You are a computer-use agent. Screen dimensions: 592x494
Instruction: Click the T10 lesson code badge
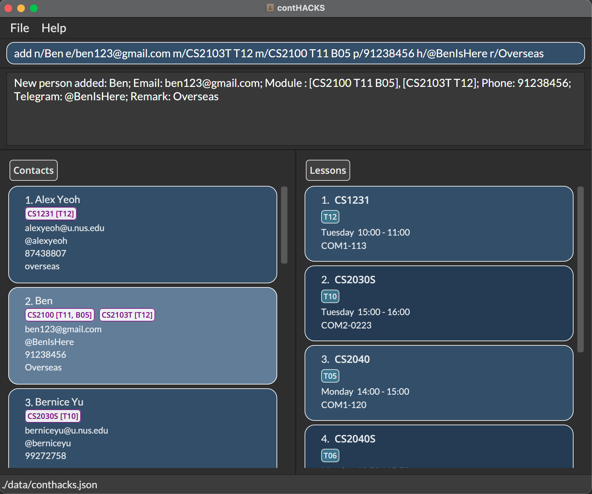coord(330,296)
